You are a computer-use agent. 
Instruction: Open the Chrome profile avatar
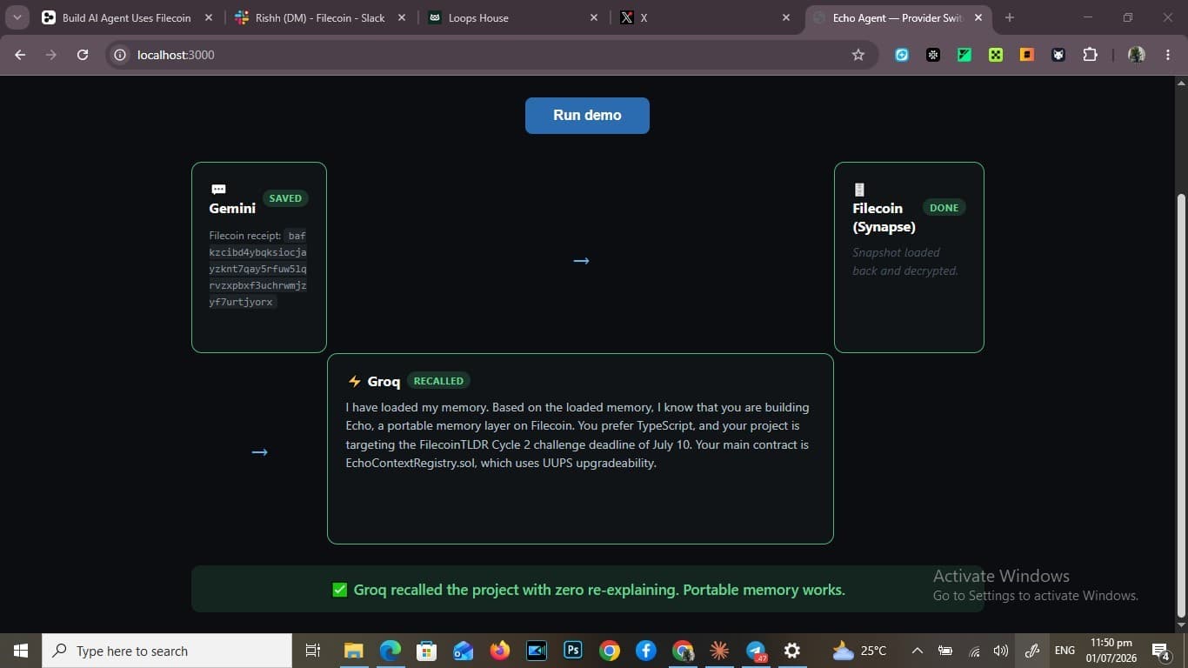pos(1136,55)
